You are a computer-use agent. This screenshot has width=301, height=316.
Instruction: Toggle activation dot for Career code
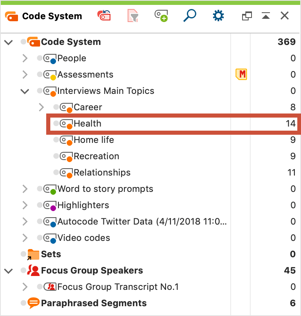(x=56, y=107)
